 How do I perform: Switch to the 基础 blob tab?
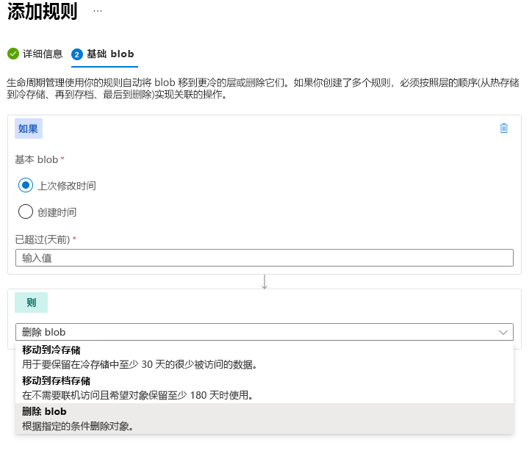[x=104, y=54]
